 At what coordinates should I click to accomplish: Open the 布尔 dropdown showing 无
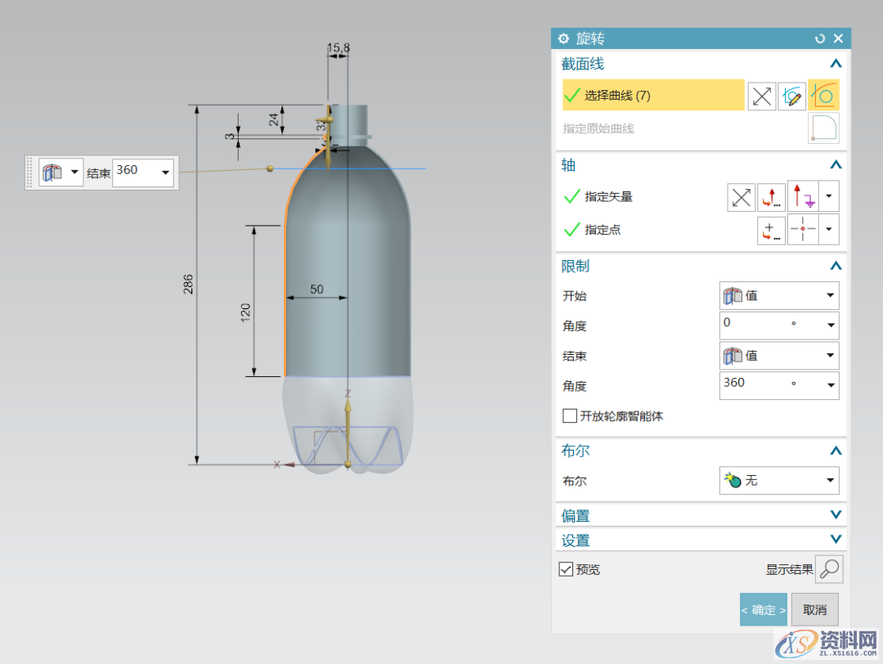779,481
